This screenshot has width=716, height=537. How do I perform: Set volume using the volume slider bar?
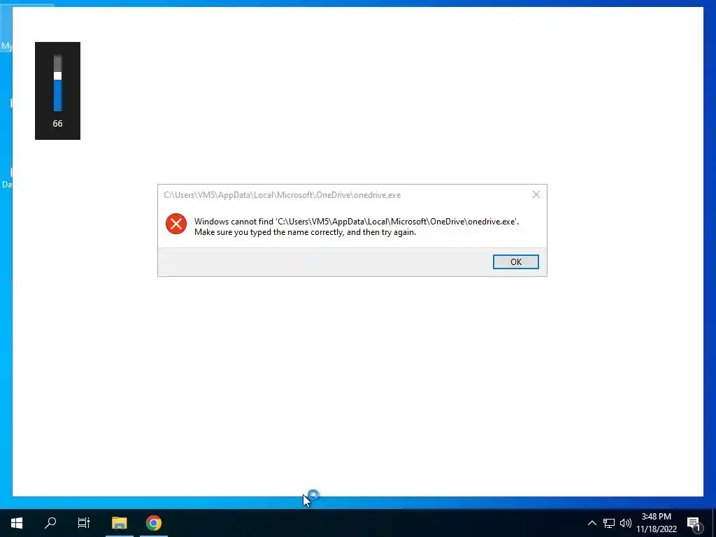tap(57, 83)
